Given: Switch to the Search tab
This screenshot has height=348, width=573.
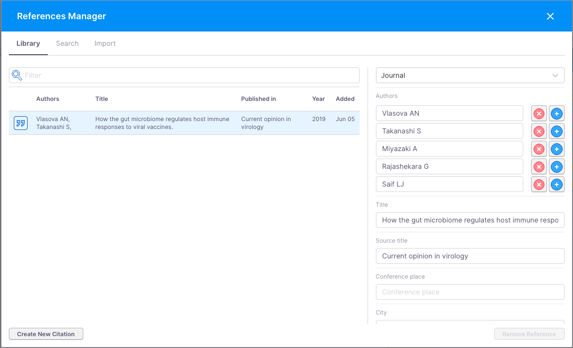Looking at the screenshot, I should (x=67, y=43).
